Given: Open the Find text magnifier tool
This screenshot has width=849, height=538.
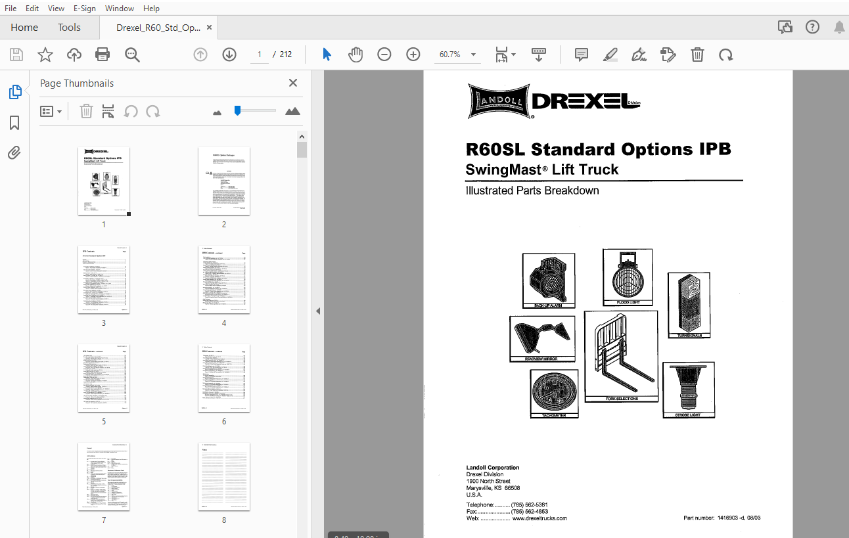Looking at the screenshot, I should (x=132, y=55).
